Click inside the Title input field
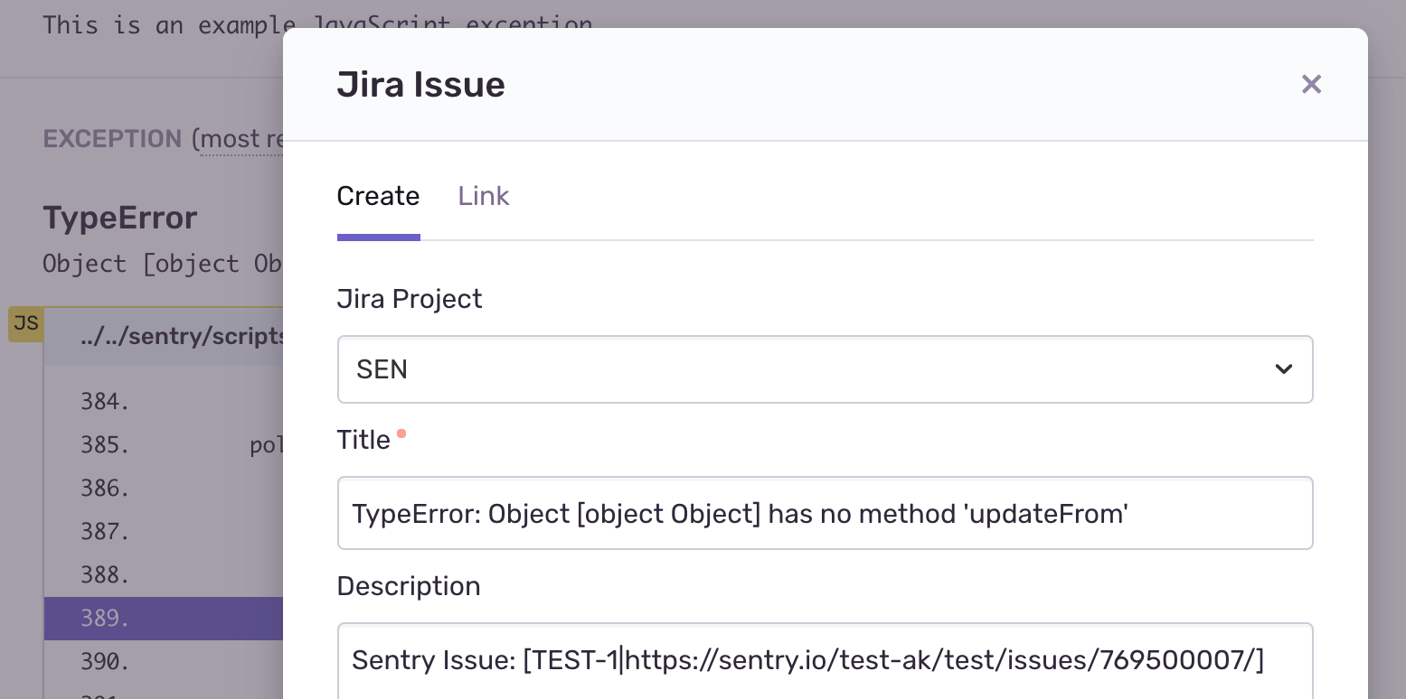 click(x=825, y=513)
